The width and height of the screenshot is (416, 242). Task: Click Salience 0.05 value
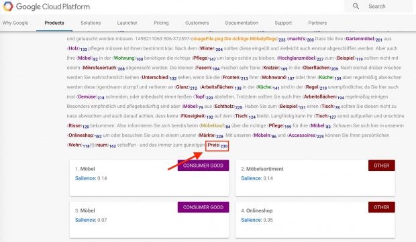(268, 220)
